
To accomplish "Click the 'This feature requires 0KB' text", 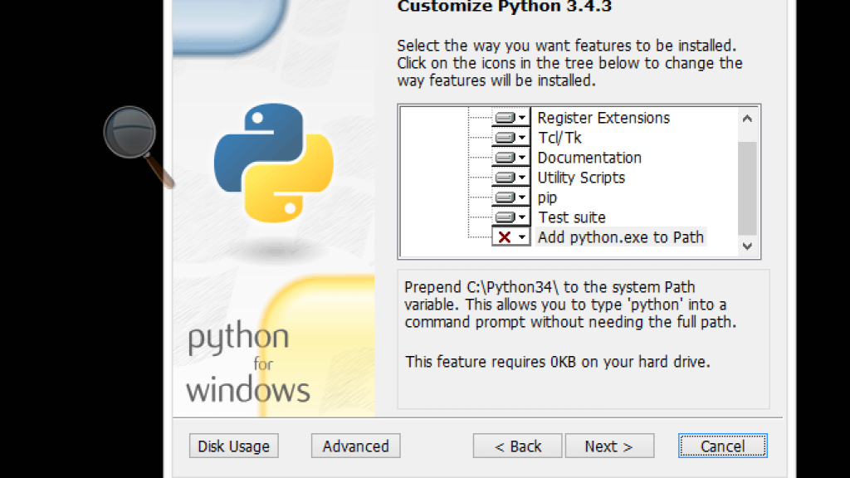I will [x=557, y=362].
